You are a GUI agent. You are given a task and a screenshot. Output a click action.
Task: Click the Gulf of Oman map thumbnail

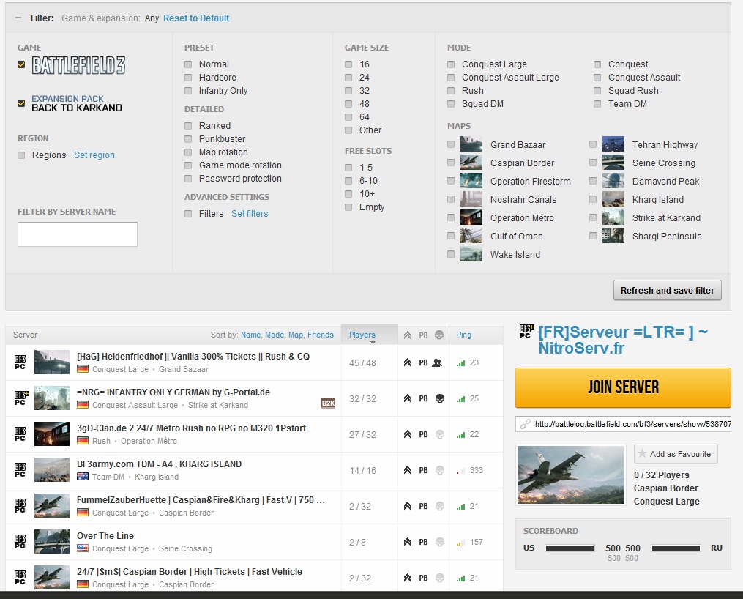(x=471, y=236)
